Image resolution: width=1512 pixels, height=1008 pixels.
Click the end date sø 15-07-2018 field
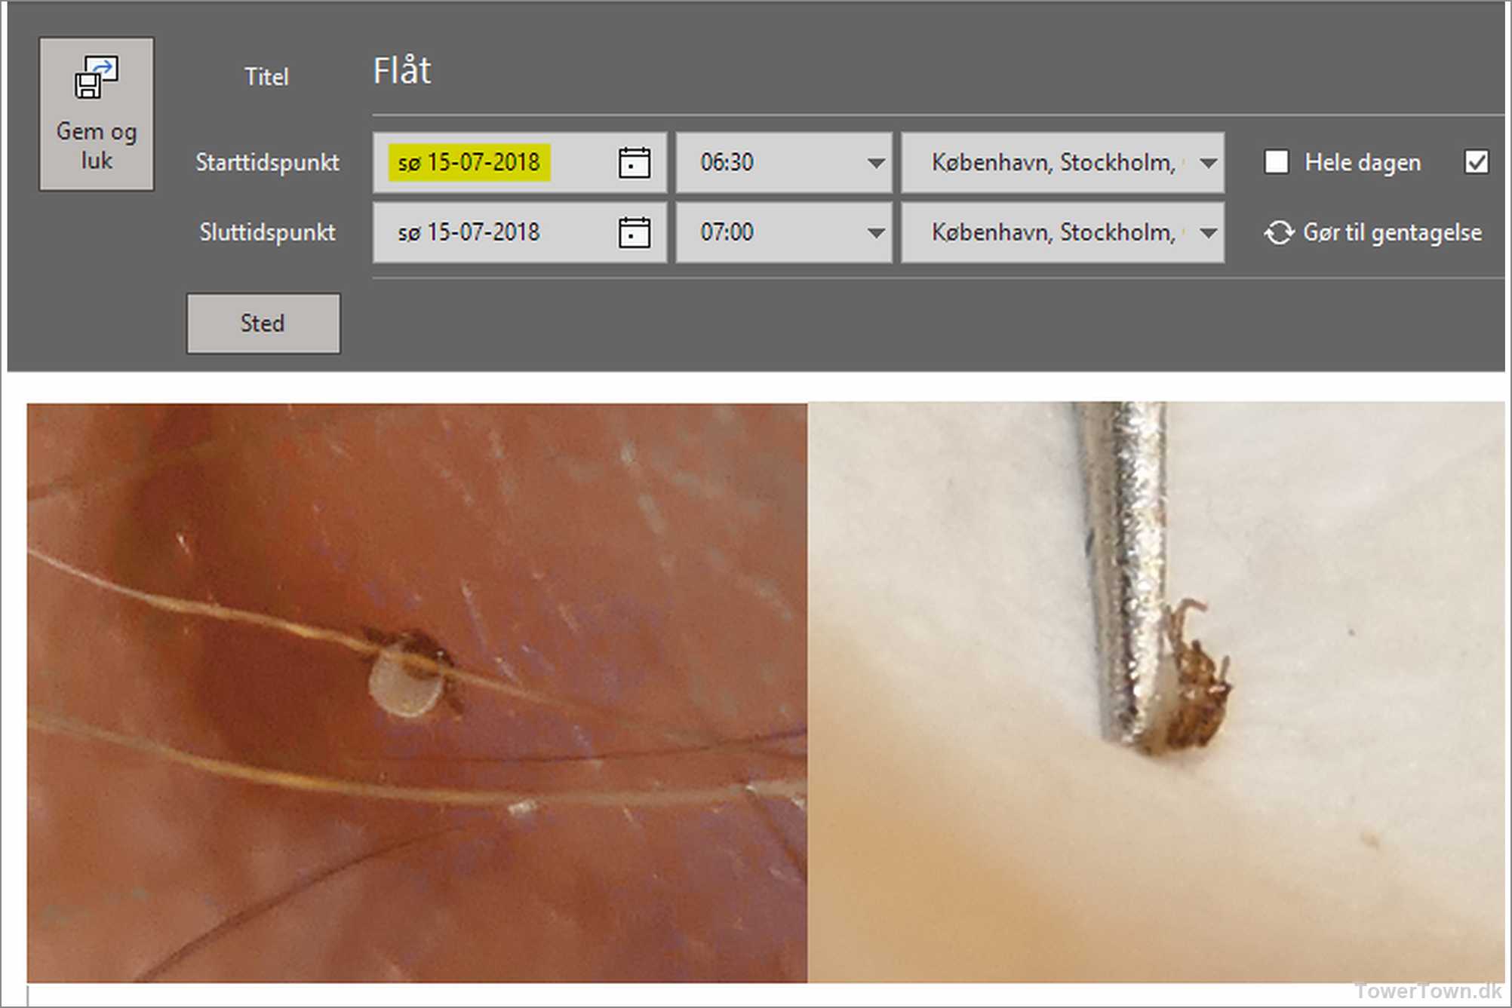point(469,232)
